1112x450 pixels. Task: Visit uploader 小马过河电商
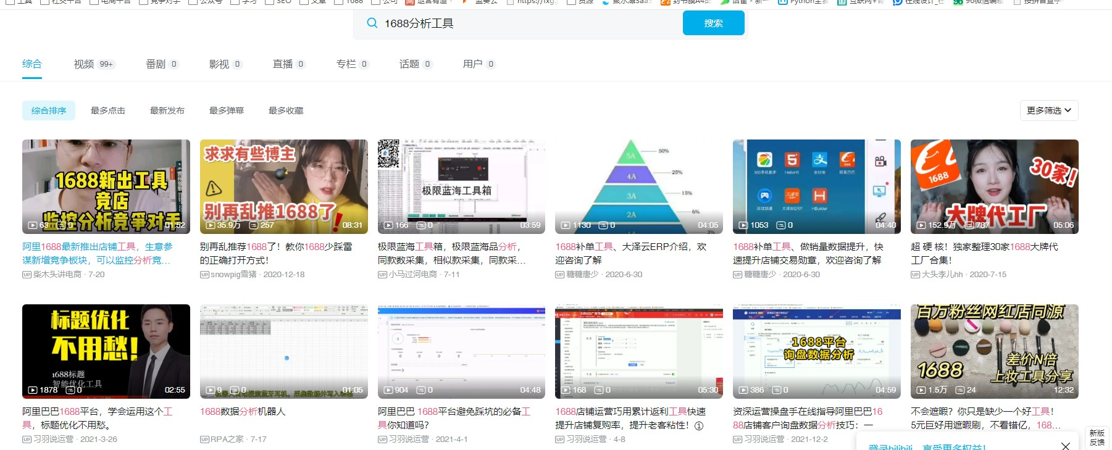pos(413,275)
